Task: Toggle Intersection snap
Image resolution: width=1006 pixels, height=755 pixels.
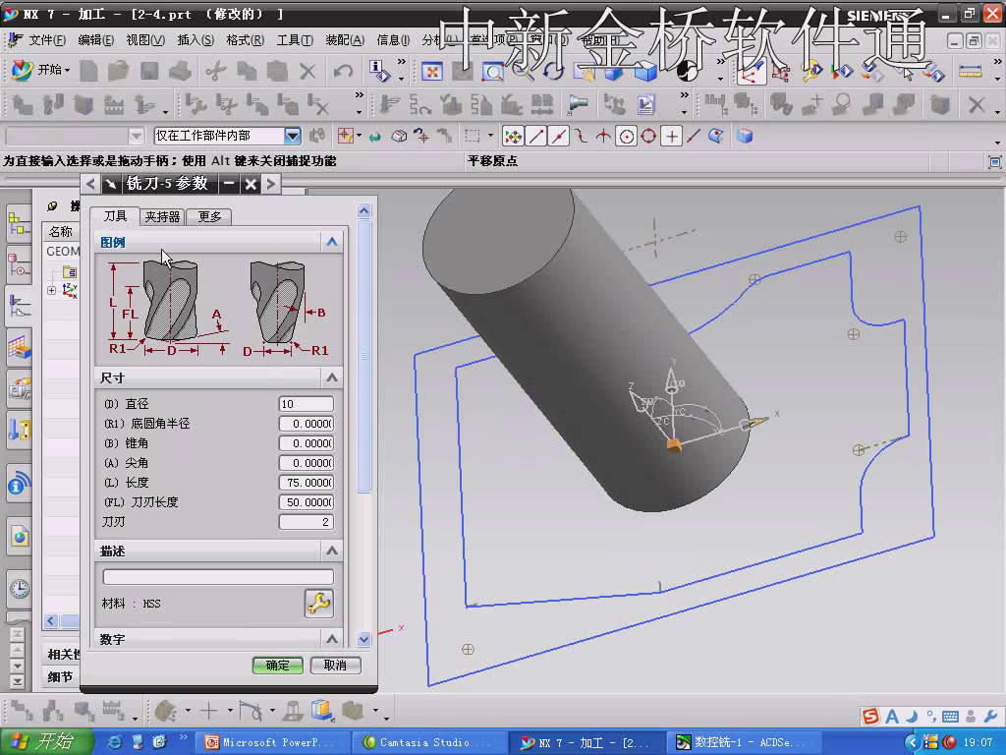Action: 604,136
